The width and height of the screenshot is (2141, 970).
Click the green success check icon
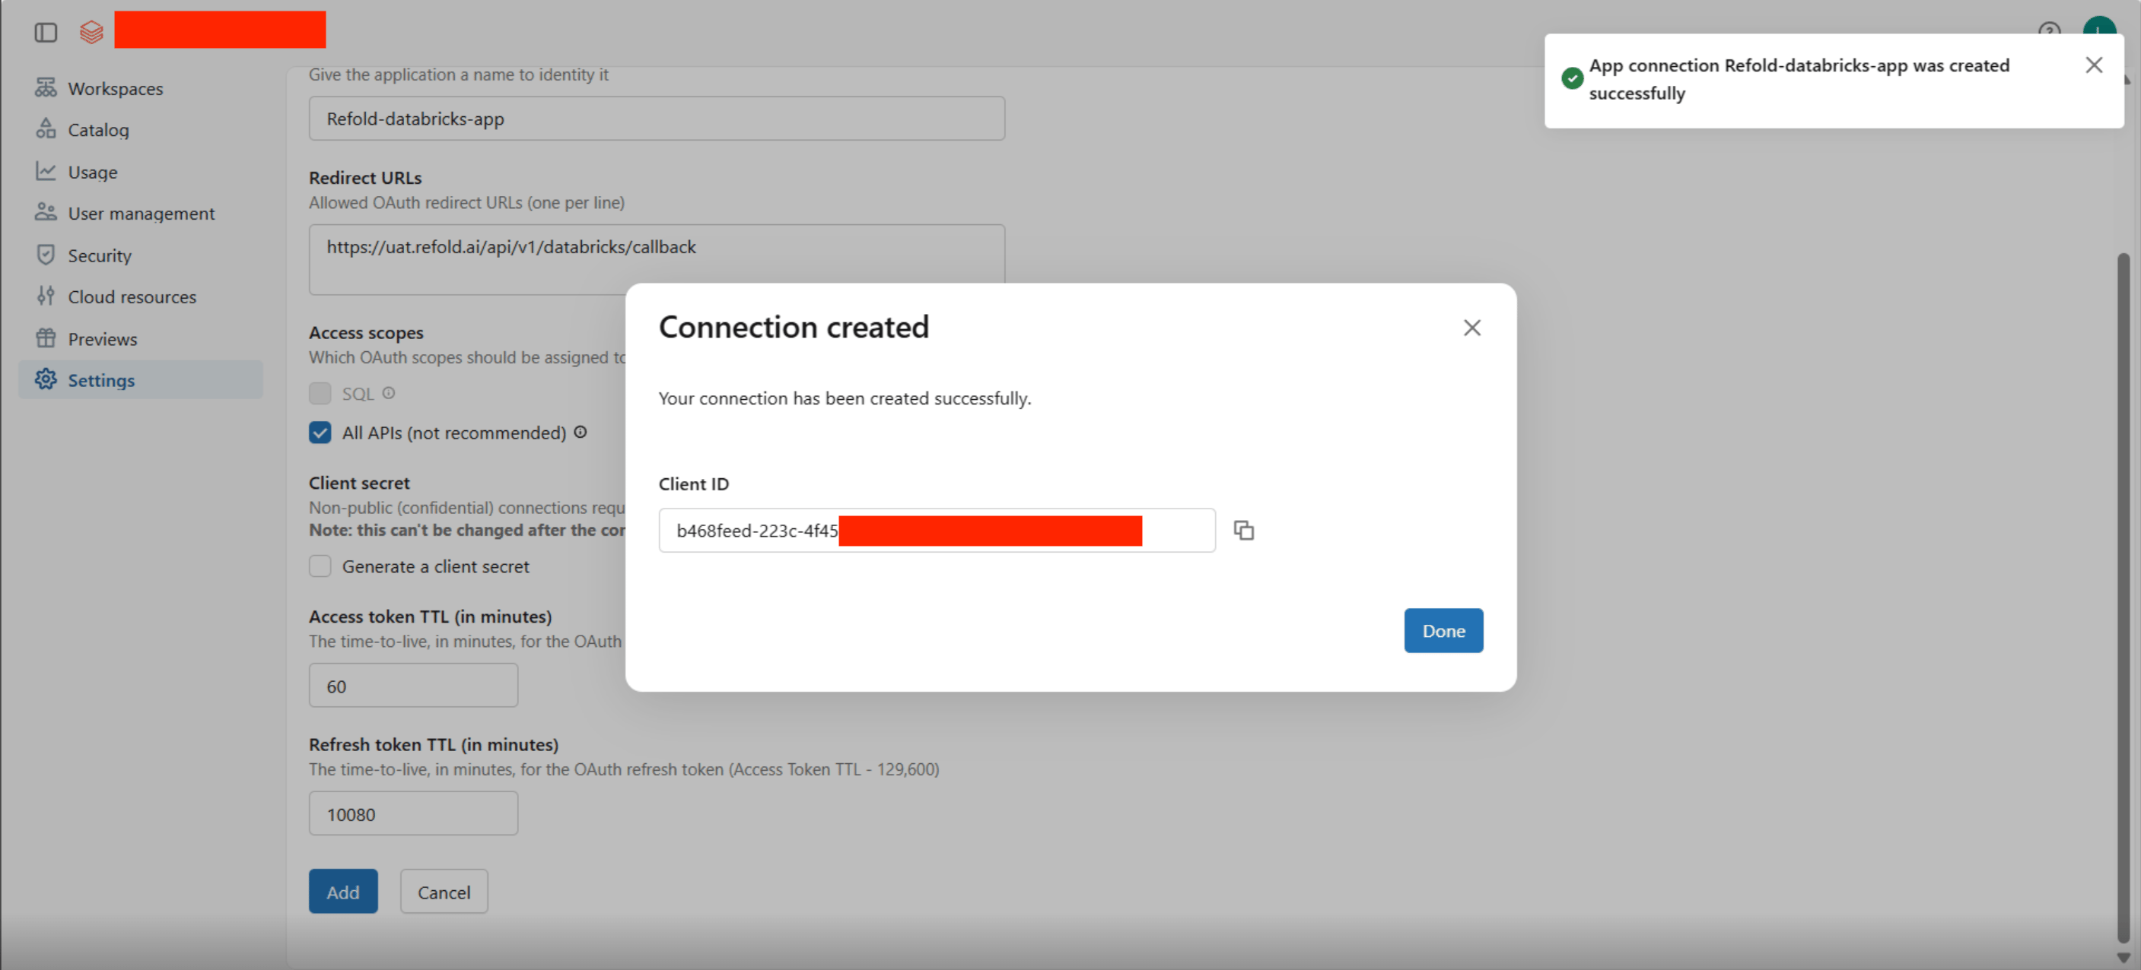click(x=1572, y=78)
